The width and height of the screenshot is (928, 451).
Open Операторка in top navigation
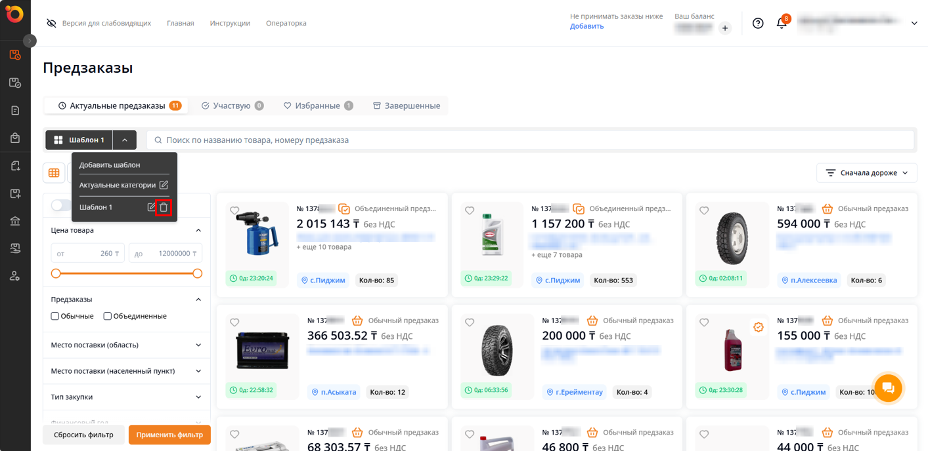pos(286,23)
